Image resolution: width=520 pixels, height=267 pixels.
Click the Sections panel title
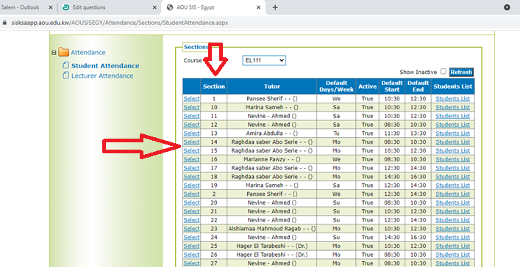(x=196, y=47)
